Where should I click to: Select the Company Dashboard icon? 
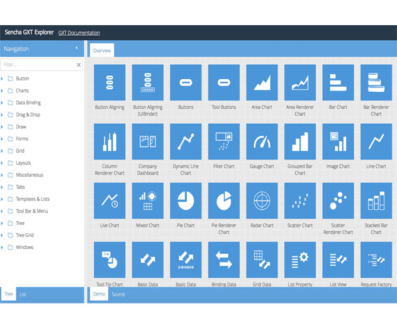(x=148, y=141)
